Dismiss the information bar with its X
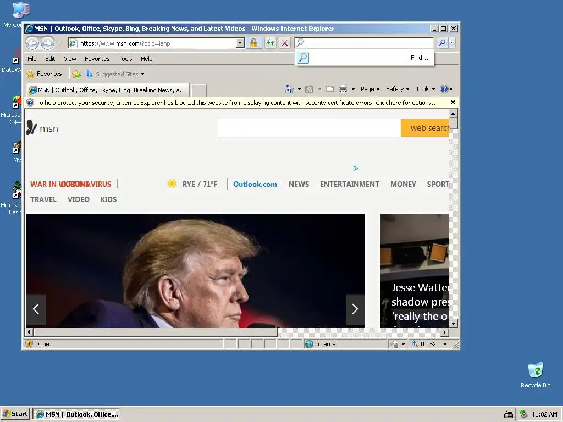 tap(453, 103)
